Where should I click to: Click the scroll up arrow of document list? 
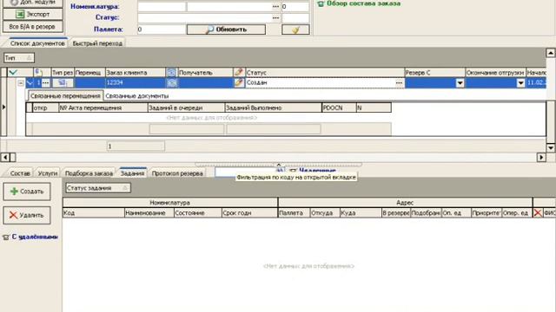tap(550, 53)
